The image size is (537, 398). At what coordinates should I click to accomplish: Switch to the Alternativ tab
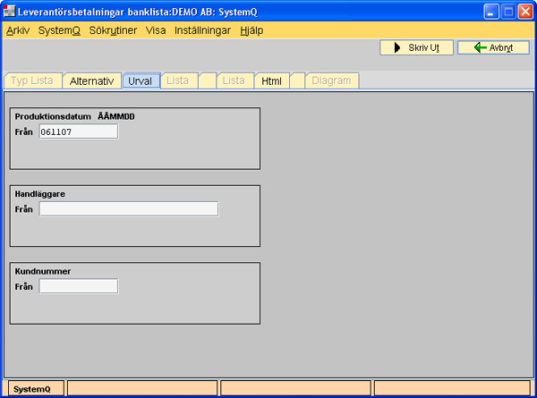click(90, 80)
